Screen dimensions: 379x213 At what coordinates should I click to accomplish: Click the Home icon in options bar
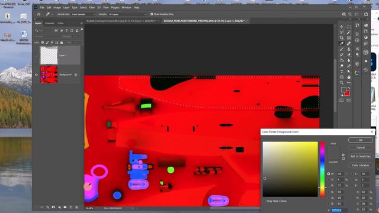[x=38, y=14]
